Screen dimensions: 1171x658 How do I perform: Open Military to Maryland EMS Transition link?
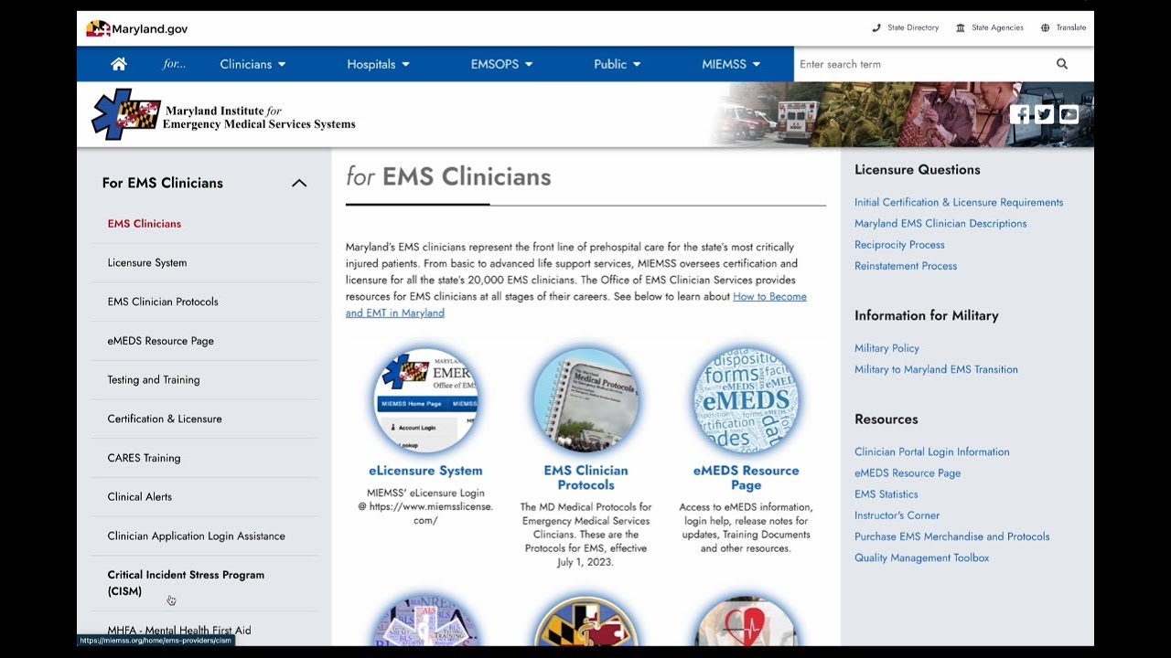click(x=936, y=369)
